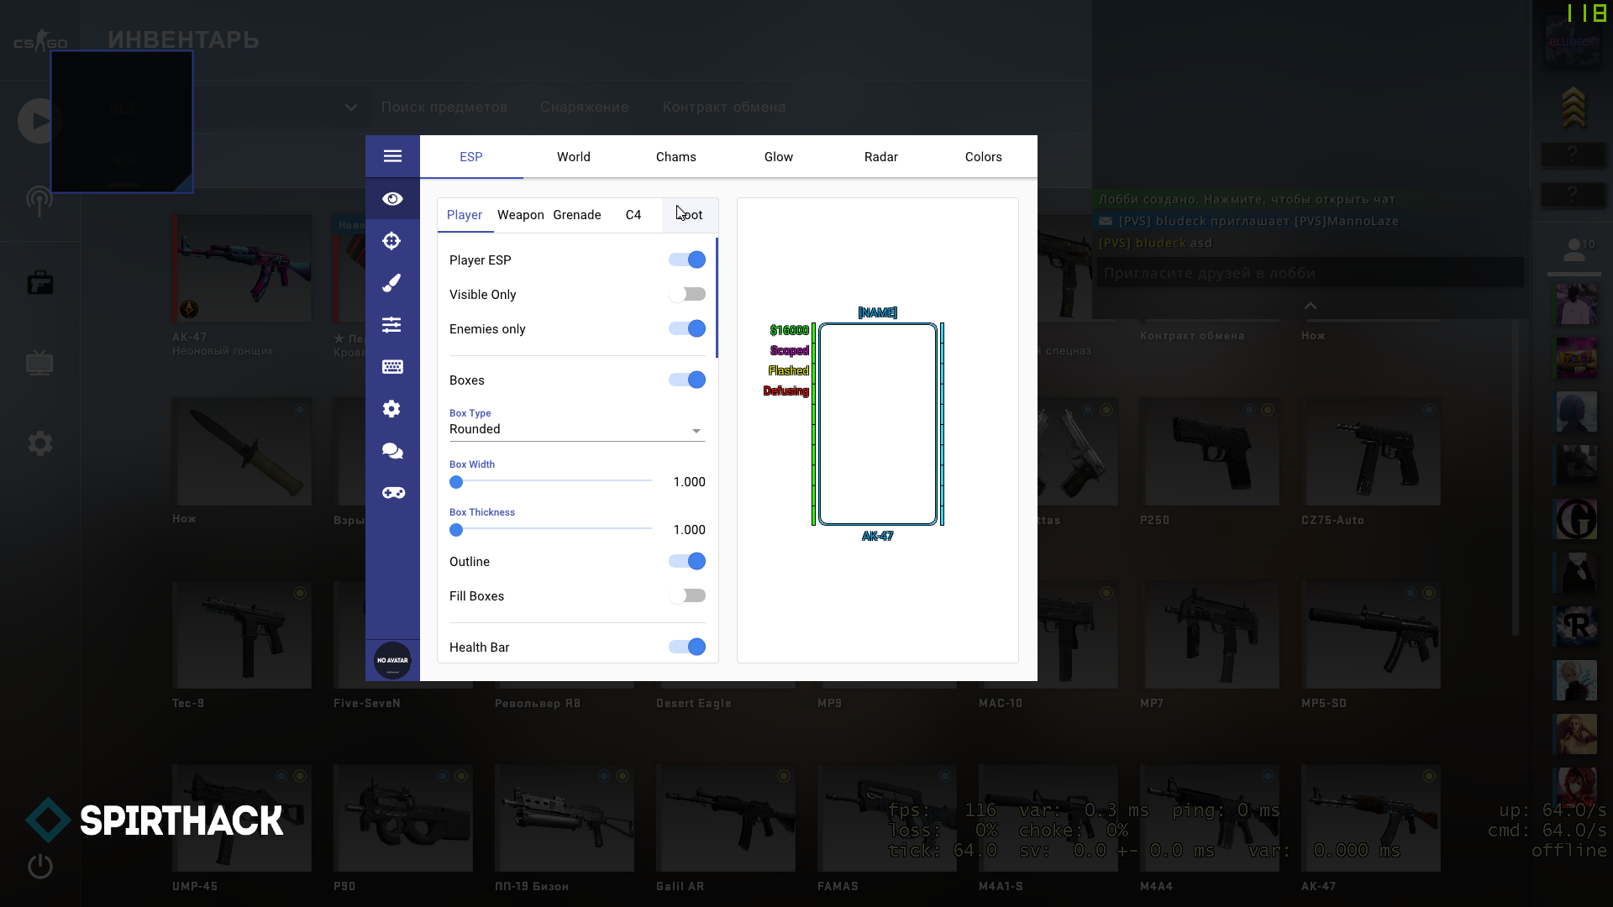Switch to the Chams tab
Screen dimensions: 1613x907
point(676,157)
